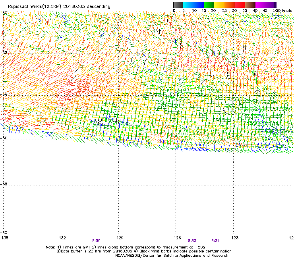Click the purple '5:31' time label
Screen dimensions: 294x258
215,241
